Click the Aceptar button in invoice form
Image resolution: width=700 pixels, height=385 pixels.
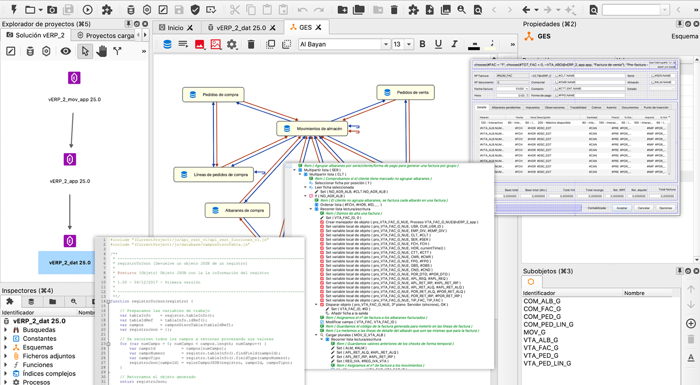click(622, 208)
